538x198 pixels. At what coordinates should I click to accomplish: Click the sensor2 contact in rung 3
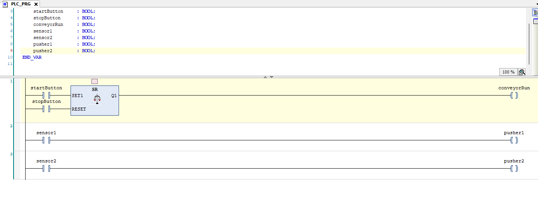[47, 168]
